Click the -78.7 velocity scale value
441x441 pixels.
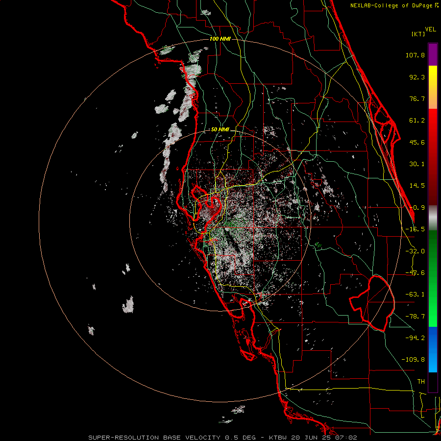[415, 317]
